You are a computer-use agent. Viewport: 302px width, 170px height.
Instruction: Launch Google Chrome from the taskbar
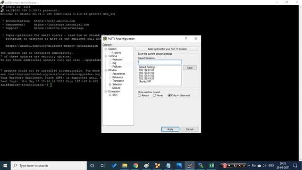(135, 166)
